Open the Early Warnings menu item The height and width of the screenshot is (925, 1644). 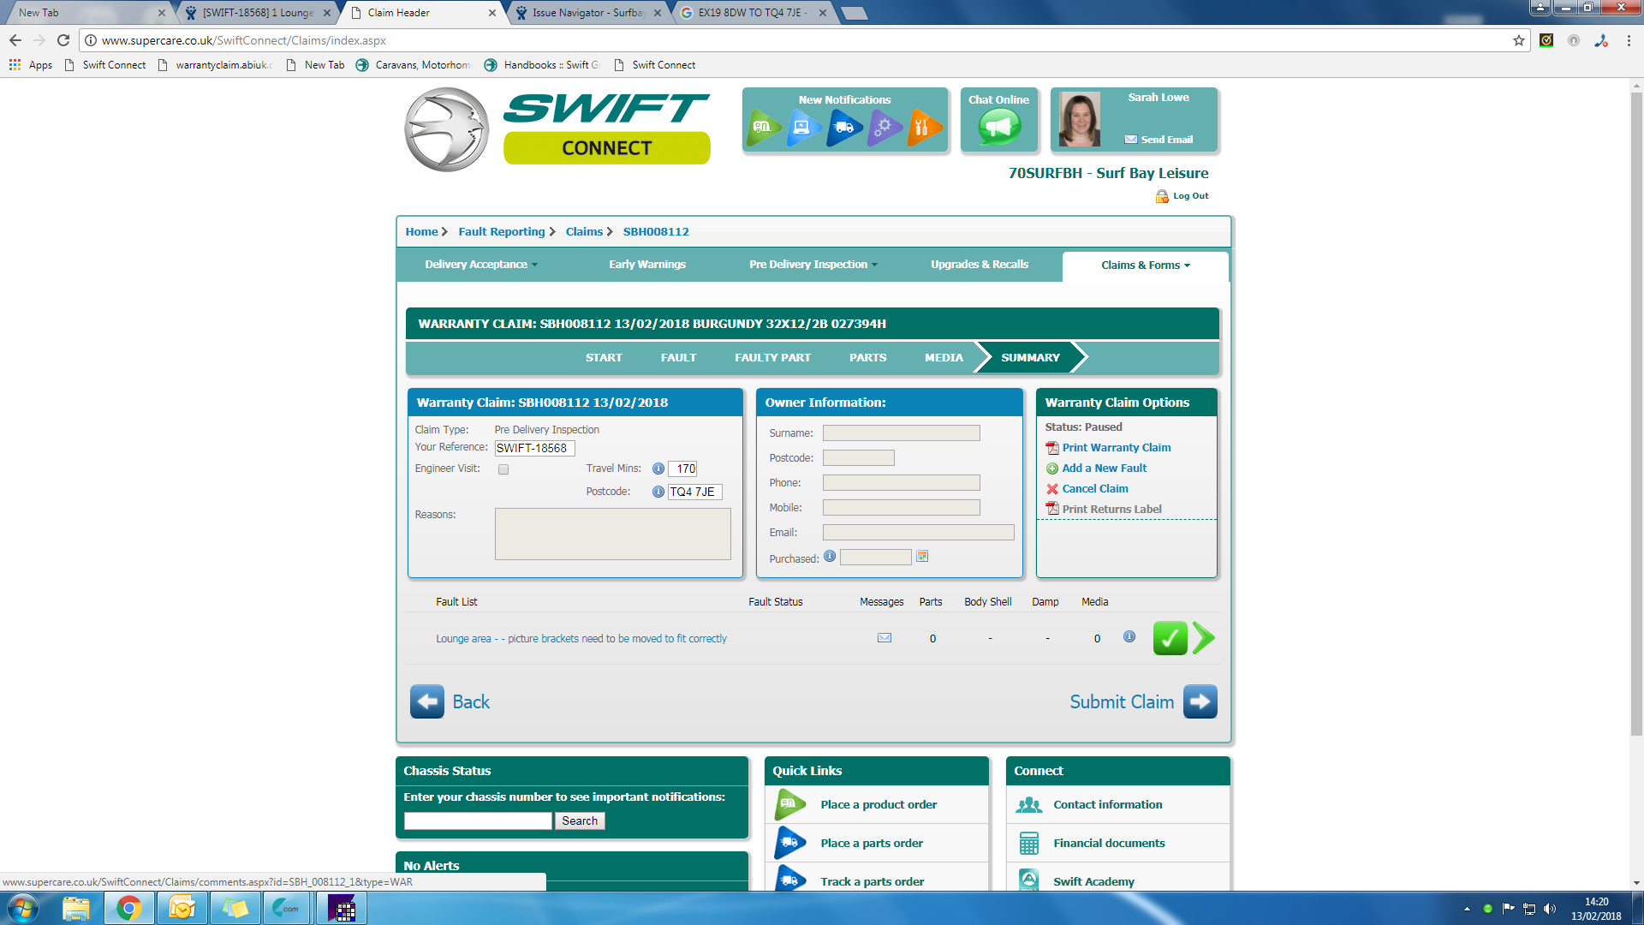647,265
